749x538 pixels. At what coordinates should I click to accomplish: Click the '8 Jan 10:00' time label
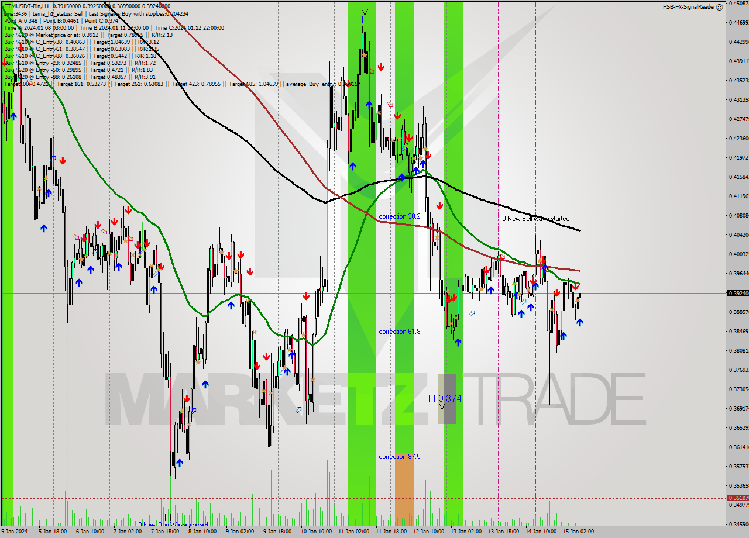[x=202, y=532]
